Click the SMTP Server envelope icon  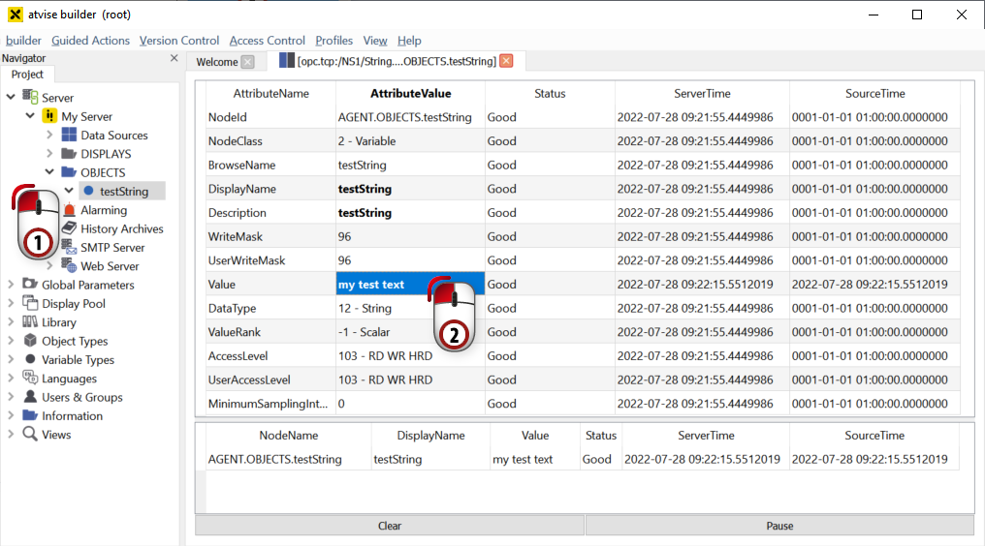(x=70, y=248)
